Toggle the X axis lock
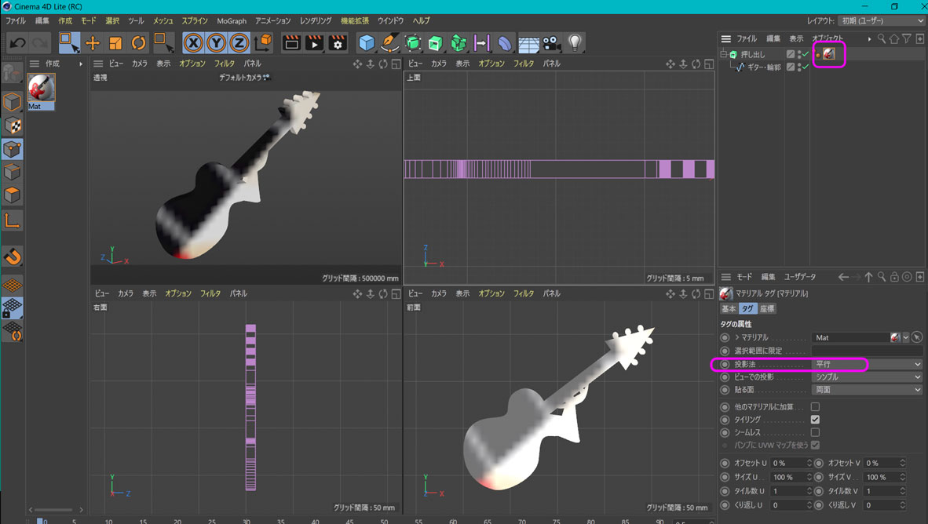Image resolution: width=928 pixels, height=524 pixels. (193, 43)
